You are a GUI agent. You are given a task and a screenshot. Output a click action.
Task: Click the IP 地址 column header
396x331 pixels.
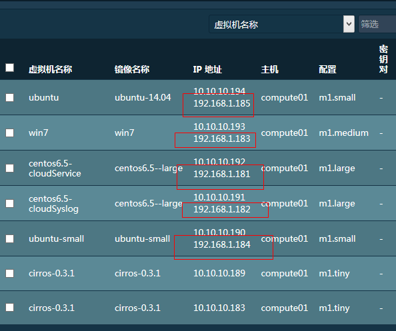pos(207,69)
